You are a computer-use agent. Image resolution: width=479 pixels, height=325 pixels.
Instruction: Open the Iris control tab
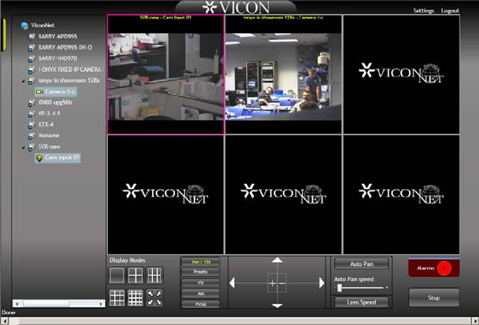[x=201, y=283]
